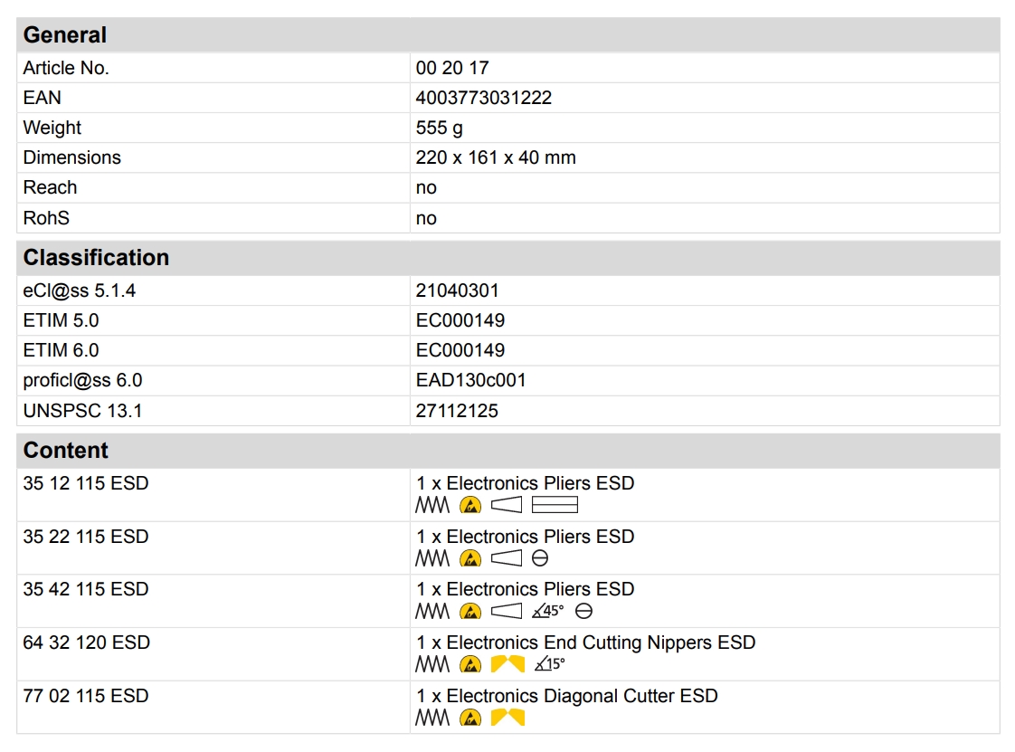Click the flat jaw rectangle icon for 35 12 115 ESD
Viewport: 1015px width, 752px height.
pyautogui.click(x=555, y=506)
